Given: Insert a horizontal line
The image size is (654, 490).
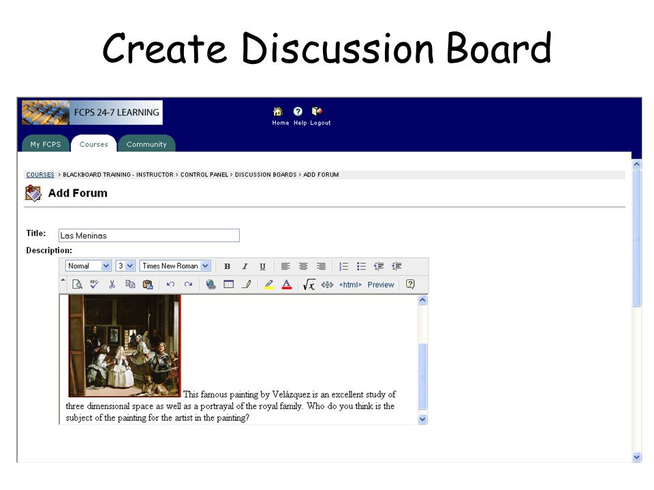Looking at the screenshot, I should pos(247,284).
